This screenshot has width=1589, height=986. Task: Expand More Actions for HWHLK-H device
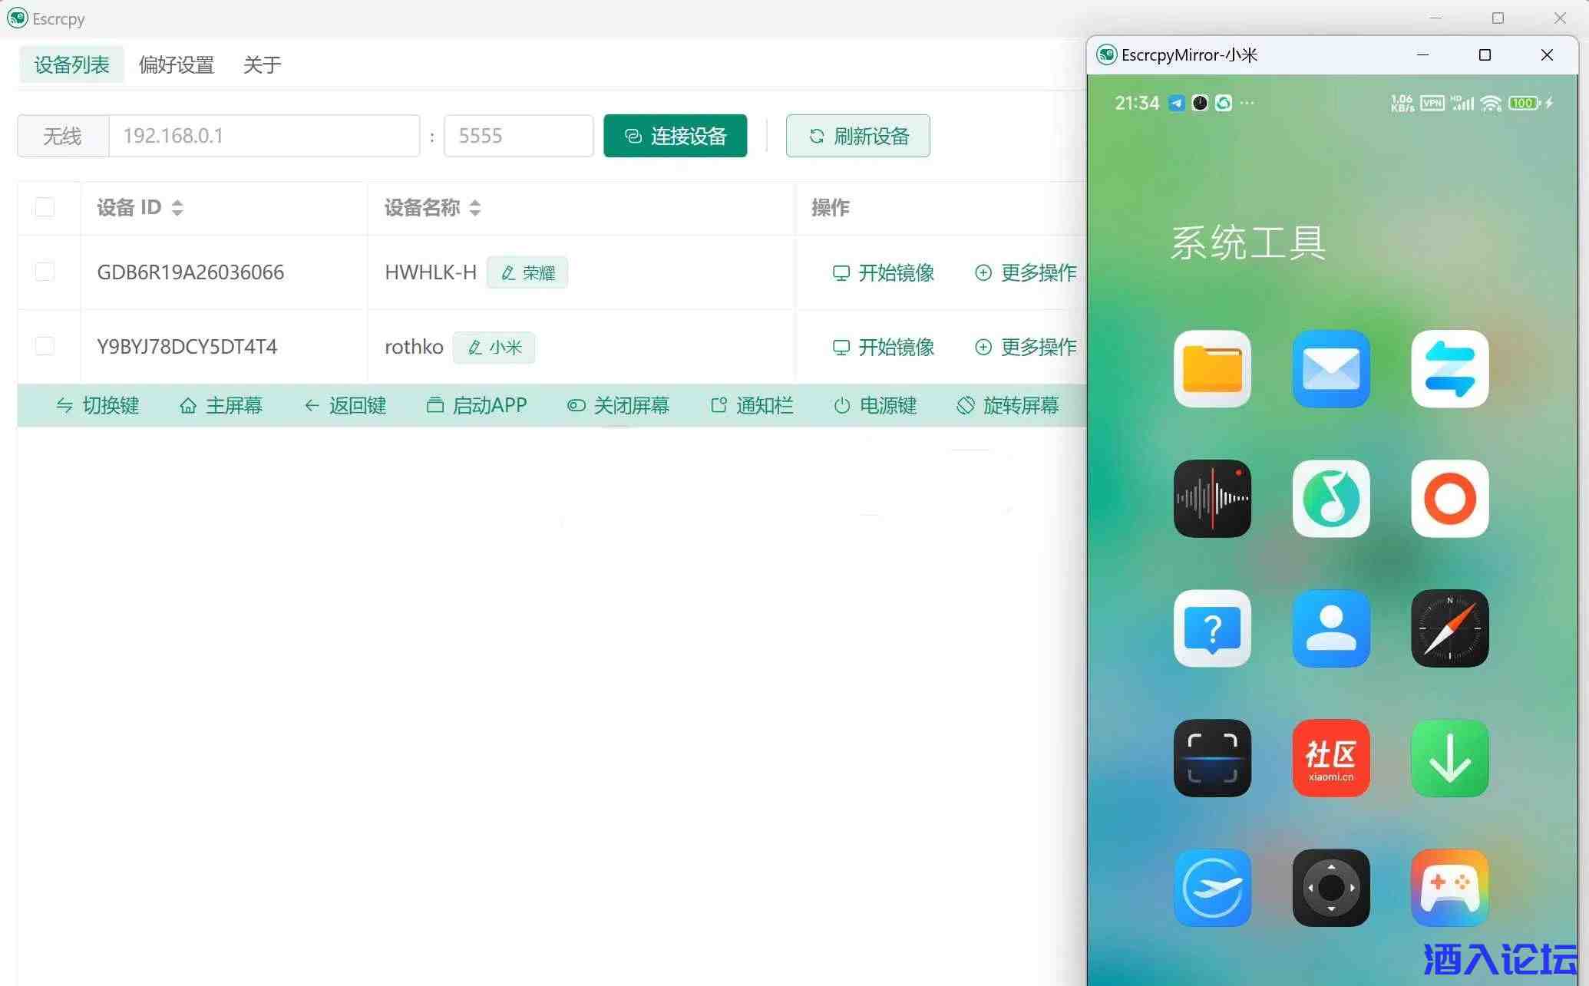[1026, 272]
